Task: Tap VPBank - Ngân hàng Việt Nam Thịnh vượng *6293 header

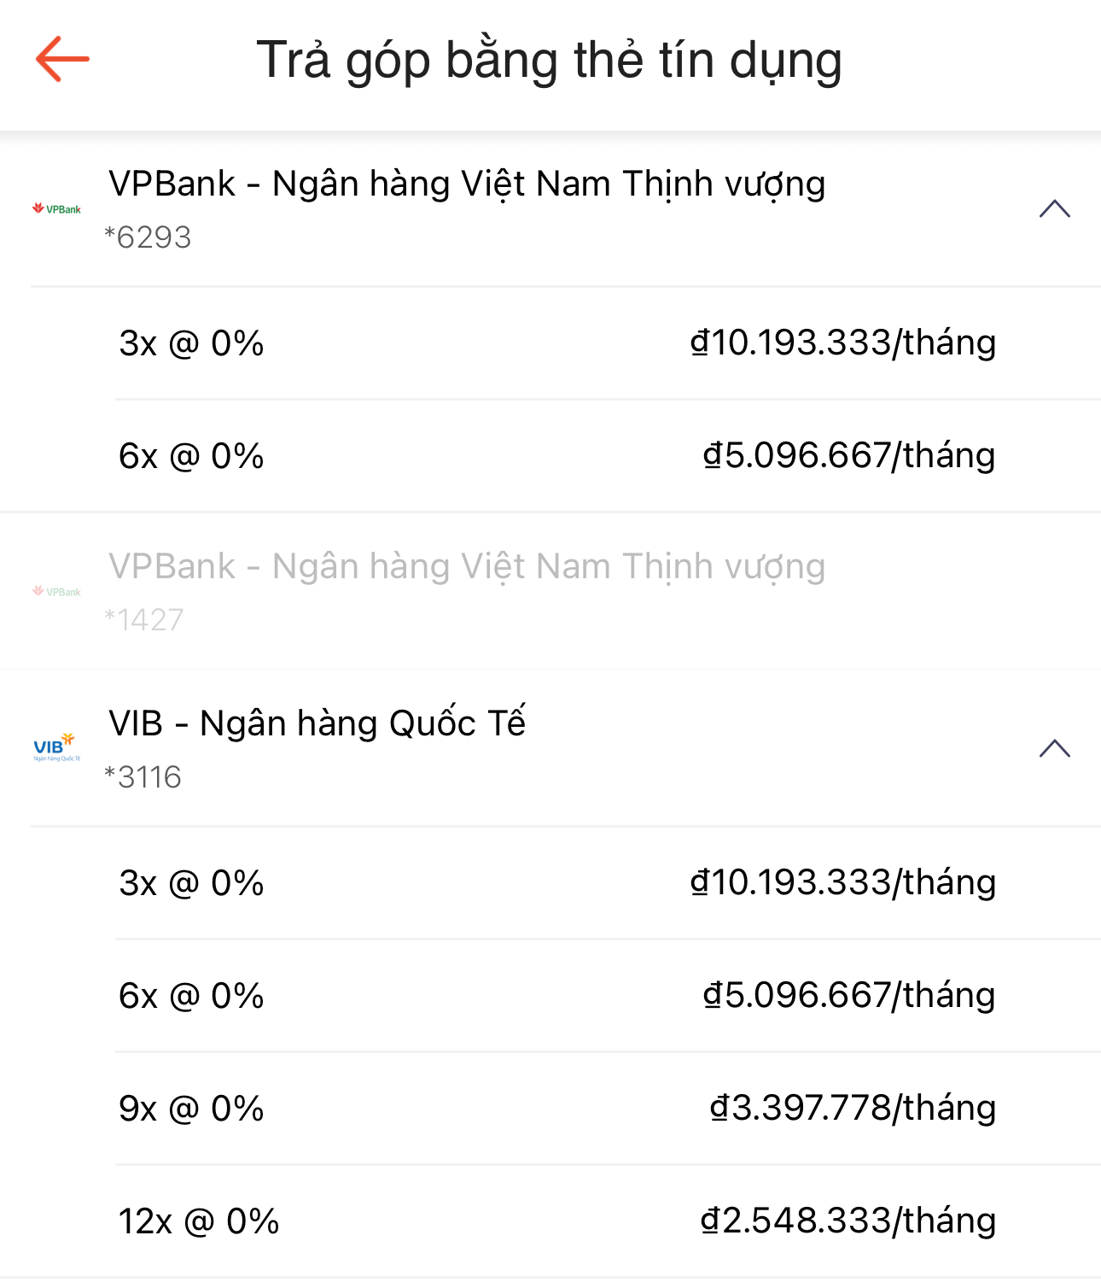Action: (550, 208)
